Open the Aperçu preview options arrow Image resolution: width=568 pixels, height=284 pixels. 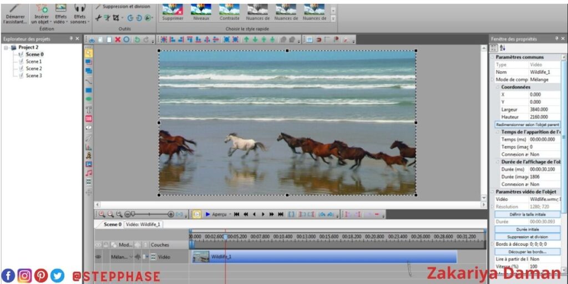(230, 214)
